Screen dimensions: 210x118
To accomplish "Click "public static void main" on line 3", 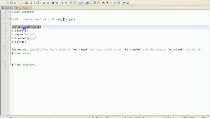I will tap(31, 19).
